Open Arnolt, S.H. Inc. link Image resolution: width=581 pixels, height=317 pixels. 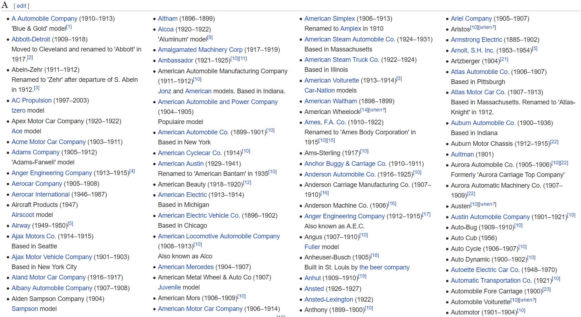(x=472, y=50)
